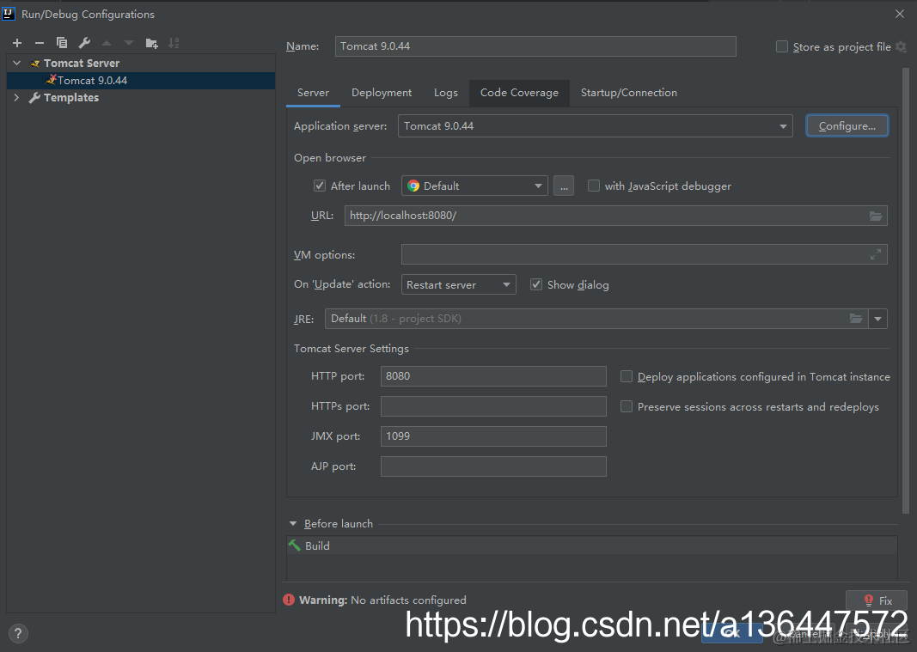Open the Application server dropdown
The height and width of the screenshot is (652, 917).
tap(596, 126)
